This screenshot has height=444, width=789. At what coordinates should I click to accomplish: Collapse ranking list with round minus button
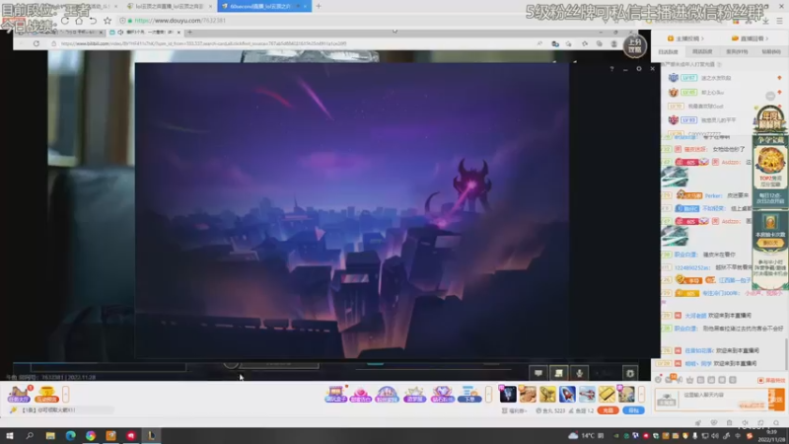(x=770, y=96)
